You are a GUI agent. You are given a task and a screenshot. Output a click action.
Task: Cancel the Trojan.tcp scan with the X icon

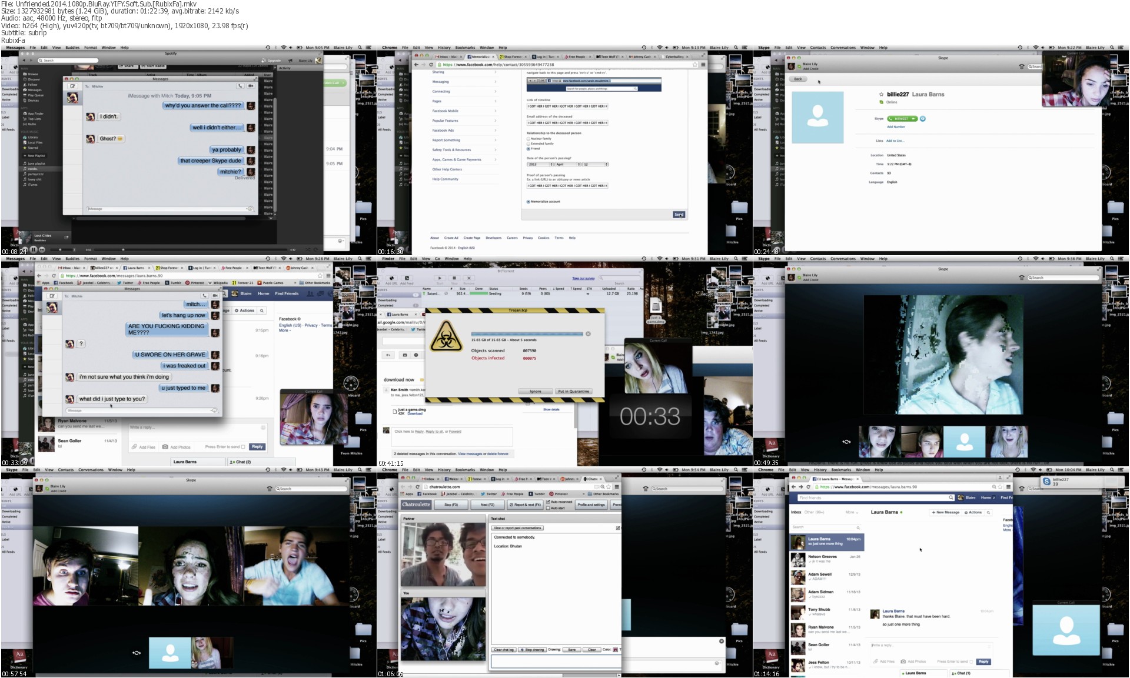[588, 334]
